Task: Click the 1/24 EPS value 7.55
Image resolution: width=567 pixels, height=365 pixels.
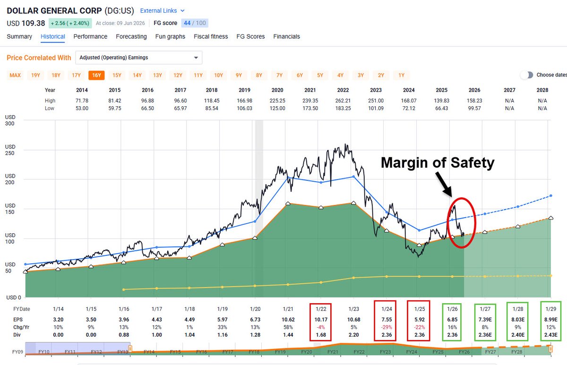Action: (386, 320)
